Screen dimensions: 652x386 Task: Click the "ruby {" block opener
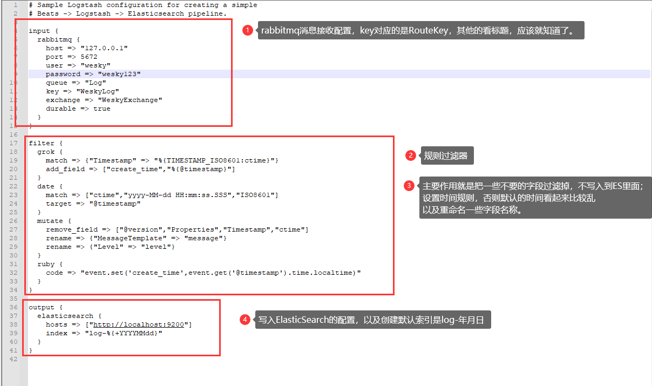50,264
